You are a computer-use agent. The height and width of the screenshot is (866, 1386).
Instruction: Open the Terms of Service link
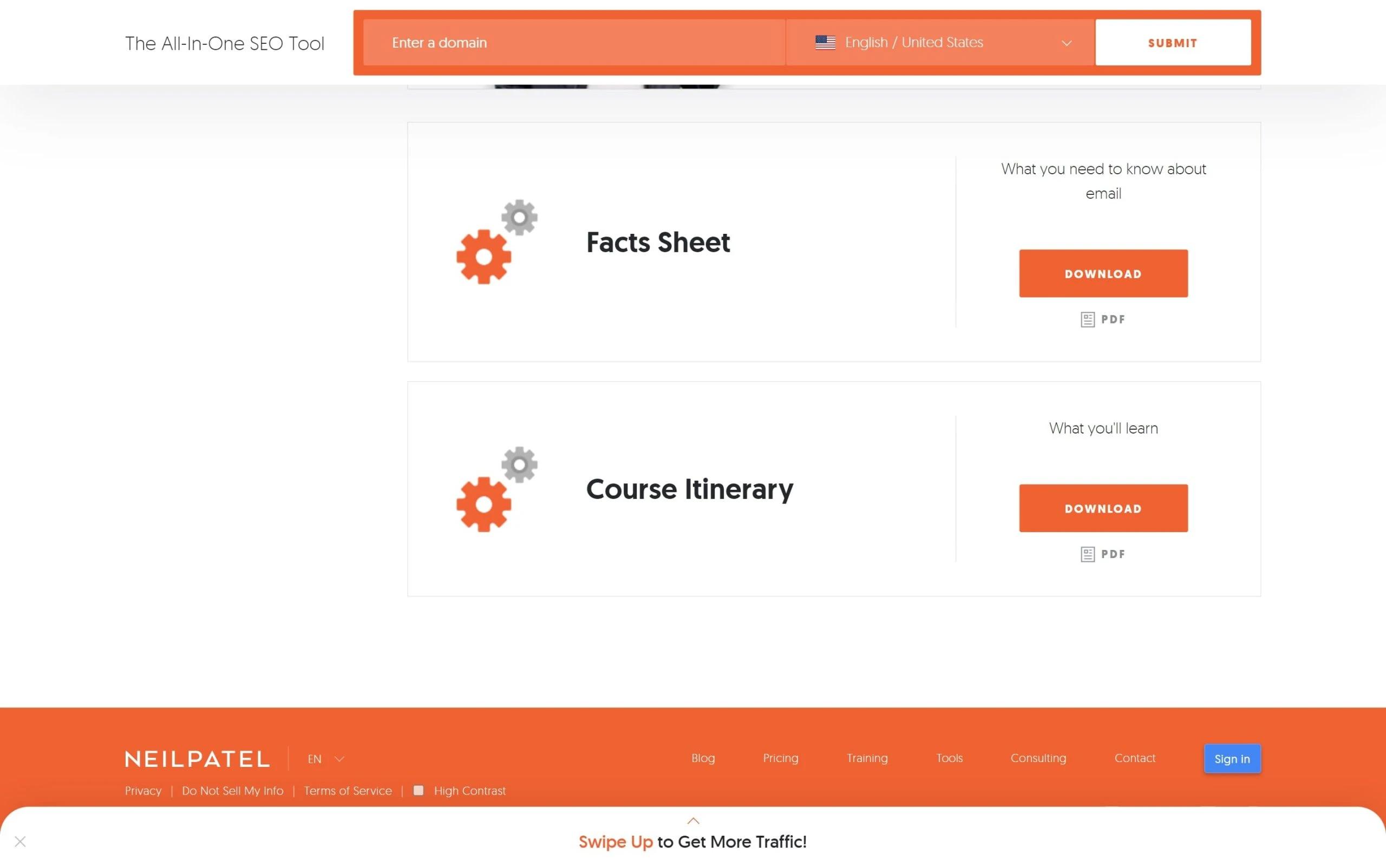click(x=348, y=790)
